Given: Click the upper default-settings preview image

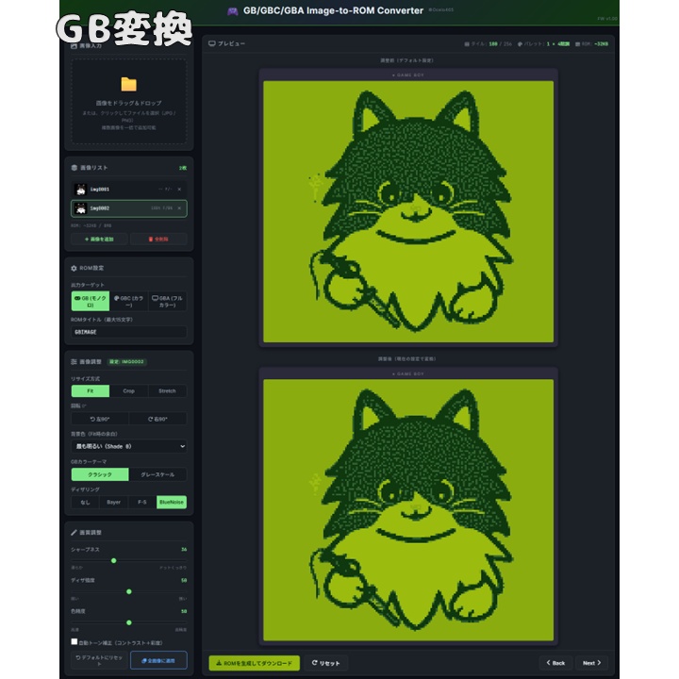Looking at the screenshot, I should 408,211.
